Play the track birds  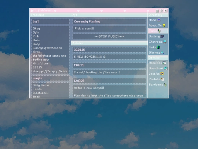36,52
